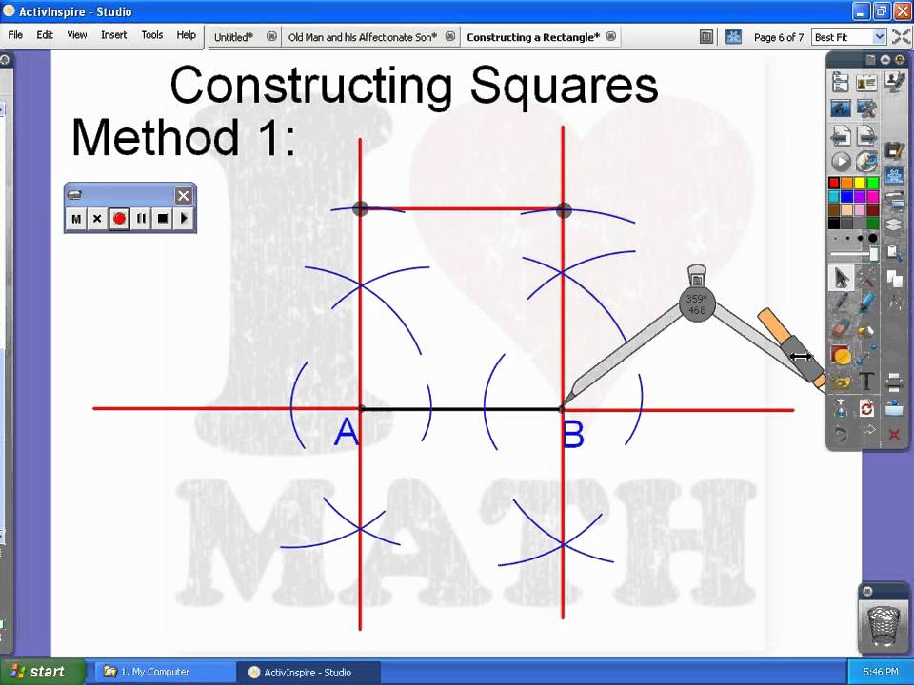Stop the screen recording
Screen dimensions: 914x685
tap(163, 219)
